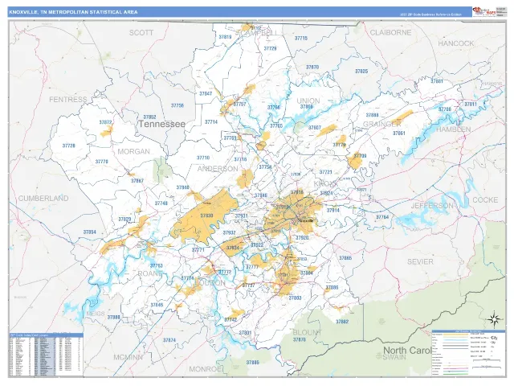Image resolution: width=514 pixels, height=386 pixels.
Task: Click the compass rose north arrow
Action: coord(496,318)
